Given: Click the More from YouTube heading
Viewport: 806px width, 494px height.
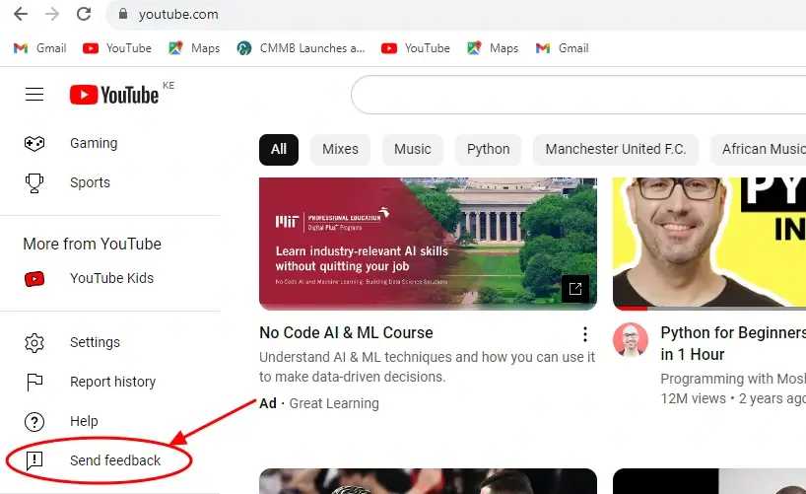Looking at the screenshot, I should click(x=92, y=244).
